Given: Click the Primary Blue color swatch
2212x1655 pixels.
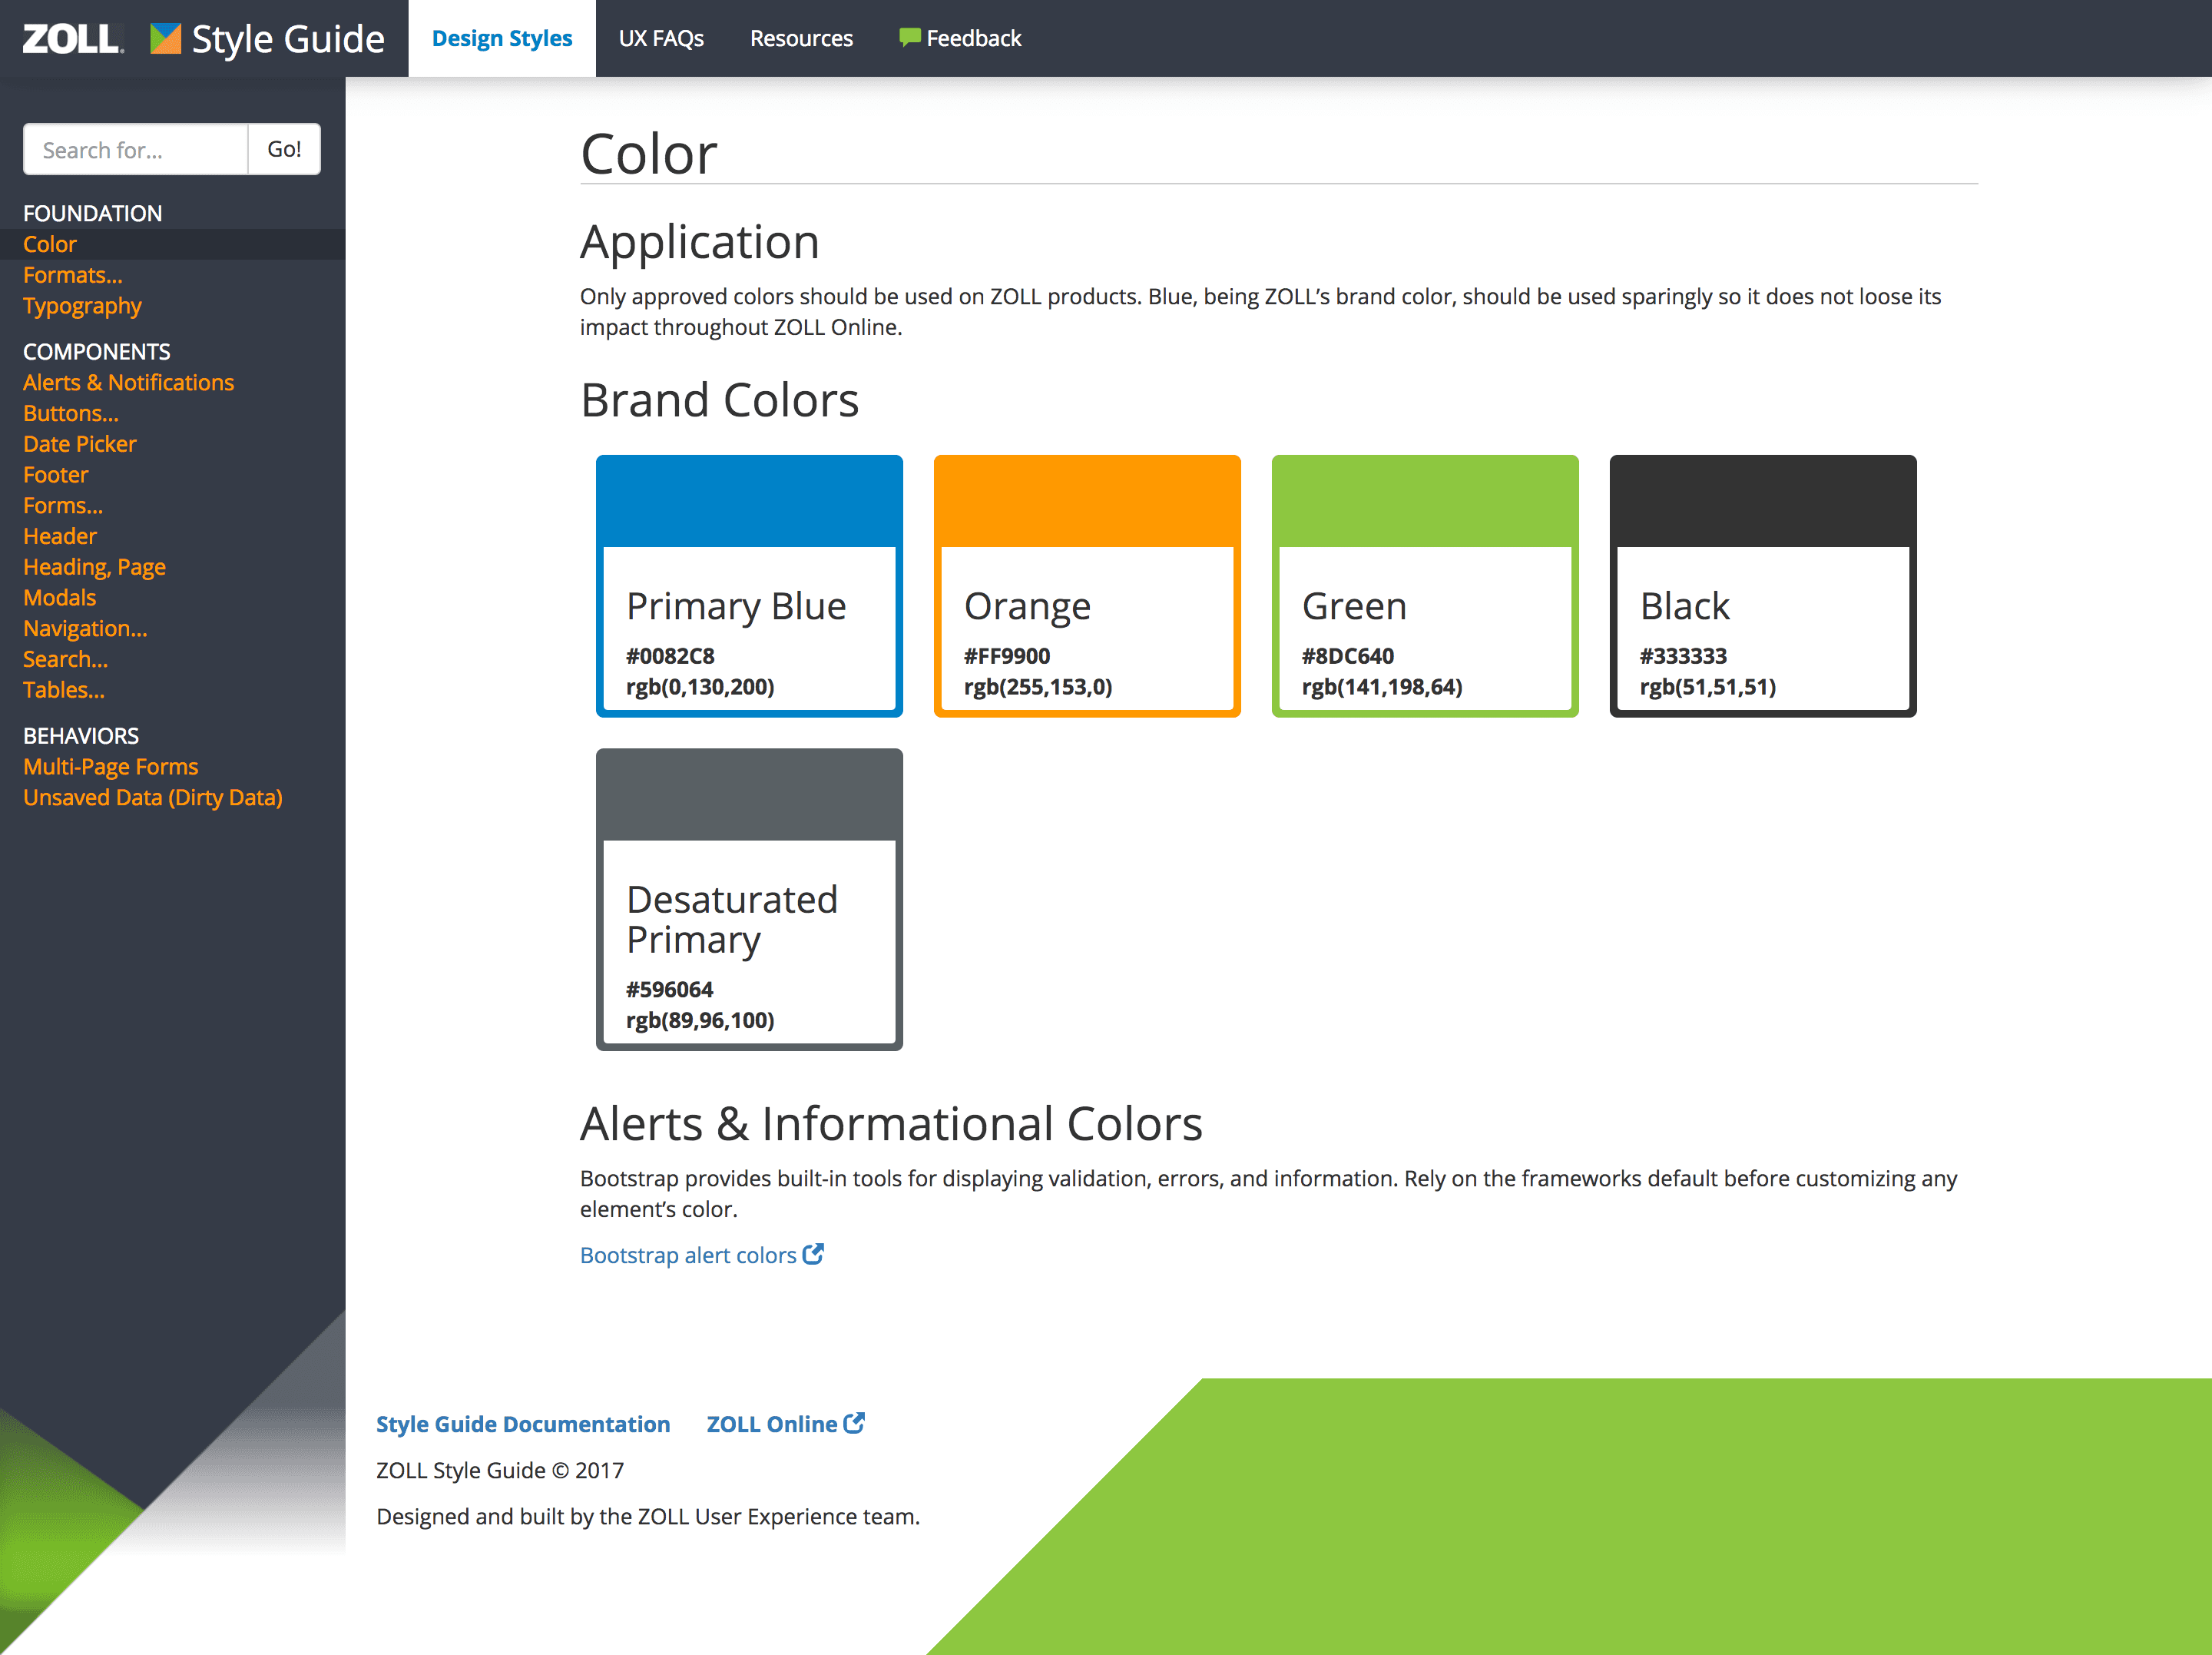Looking at the screenshot, I should coord(749,586).
